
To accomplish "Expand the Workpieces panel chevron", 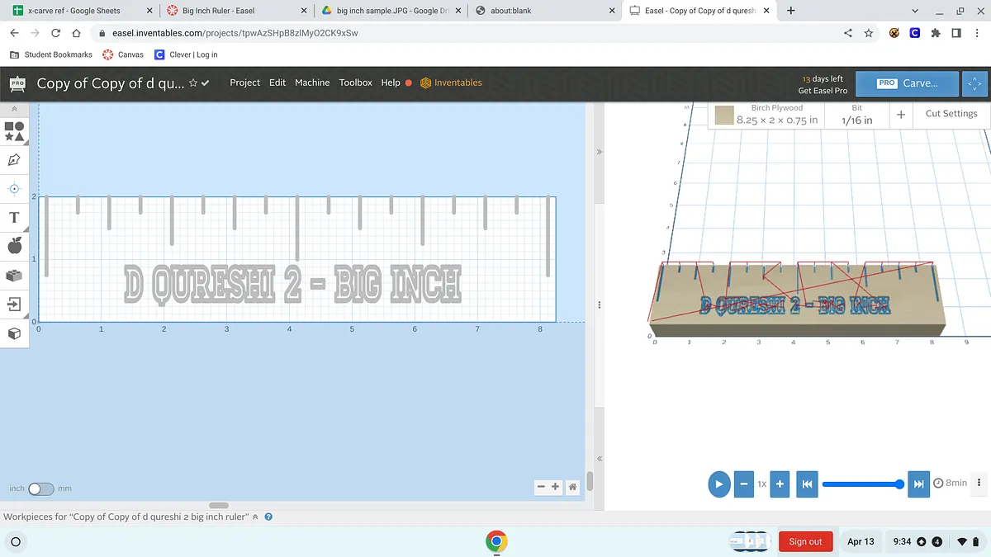I will pyautogui.click(x=255, y=517).
